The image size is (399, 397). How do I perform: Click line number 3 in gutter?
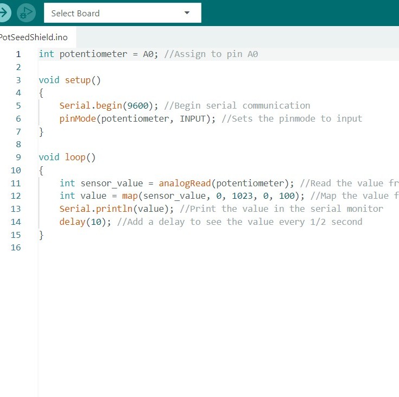click(18, 80)
